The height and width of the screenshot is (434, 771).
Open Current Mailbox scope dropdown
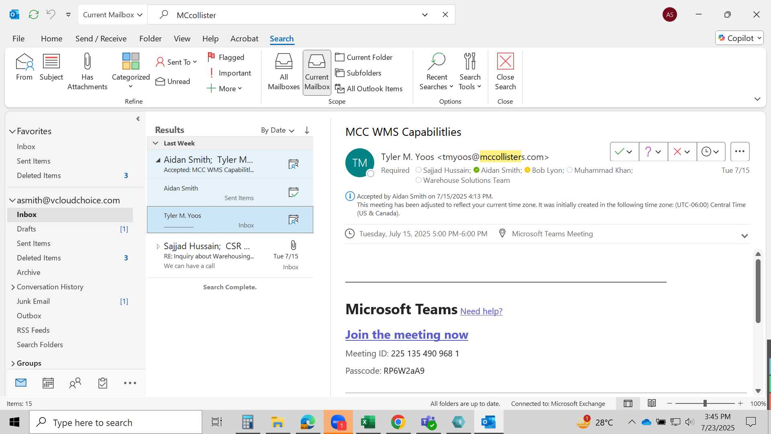(113, 14)
